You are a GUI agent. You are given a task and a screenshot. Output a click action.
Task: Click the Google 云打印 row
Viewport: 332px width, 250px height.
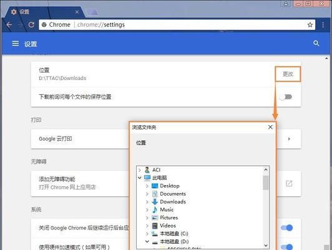(166, 139)
